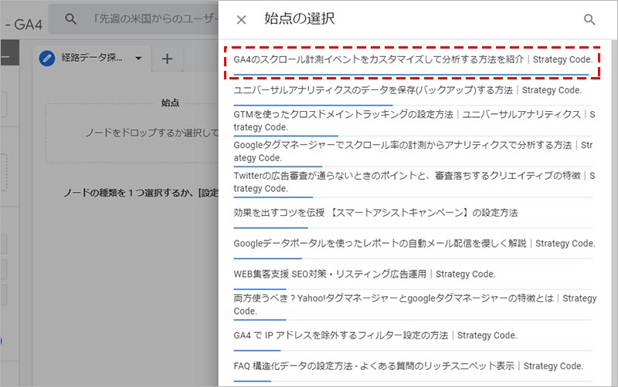Close the 始点の選択 panel
Viewport: 618px width, 387px height.
pyautogui.click(x=241, y=20)
